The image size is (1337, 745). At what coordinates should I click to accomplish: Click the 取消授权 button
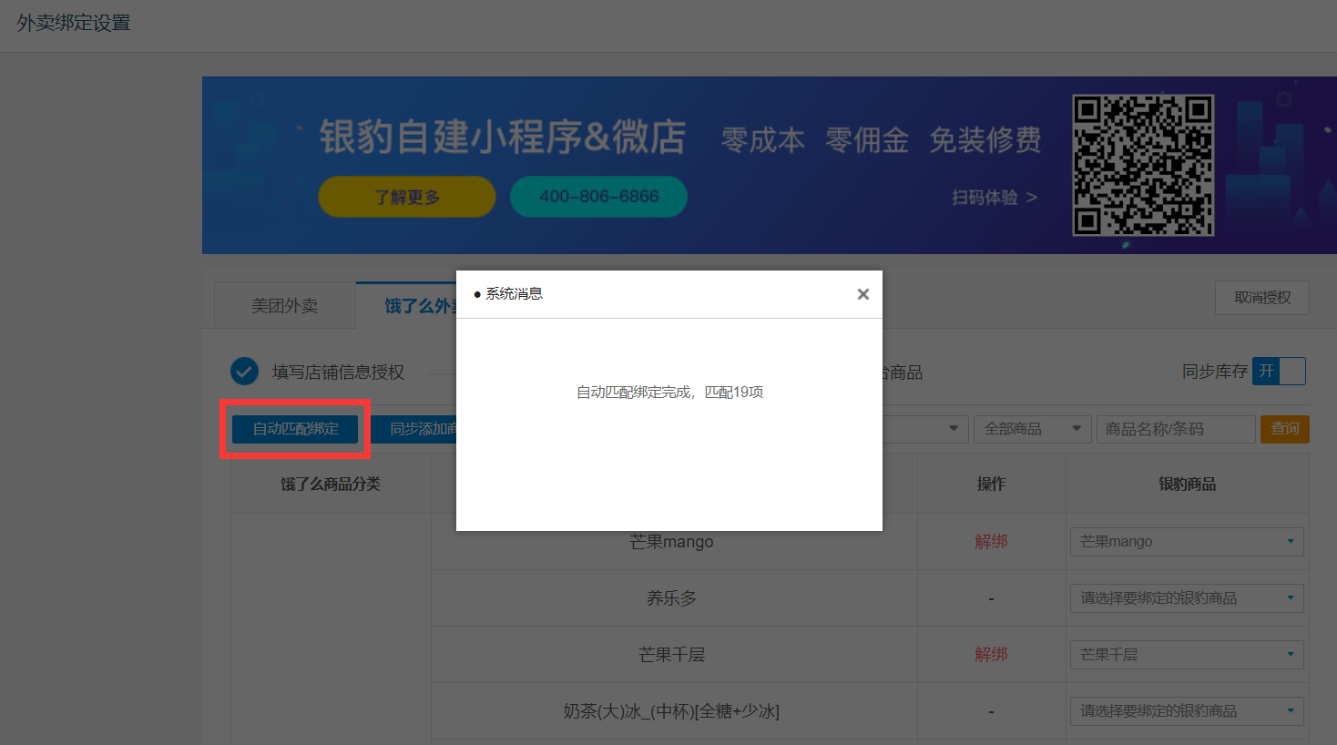pos(1262,298)
